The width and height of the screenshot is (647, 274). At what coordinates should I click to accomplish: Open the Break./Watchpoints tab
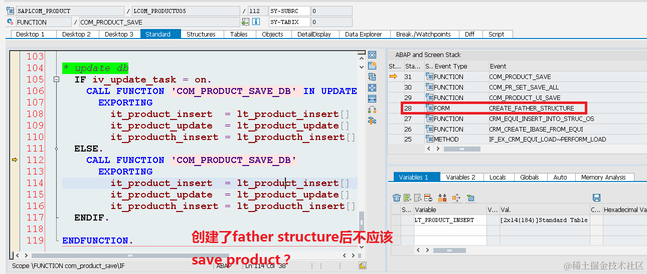point(424,34)
